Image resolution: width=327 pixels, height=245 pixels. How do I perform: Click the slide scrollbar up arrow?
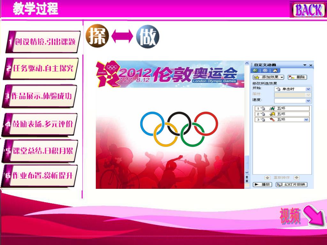point(247,63)
